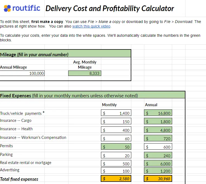The height and width of the screenshot is (184, 206).
Task: Click the Advertising monthly amount cell
Action: pyautogui.click(x=116, y=171)
